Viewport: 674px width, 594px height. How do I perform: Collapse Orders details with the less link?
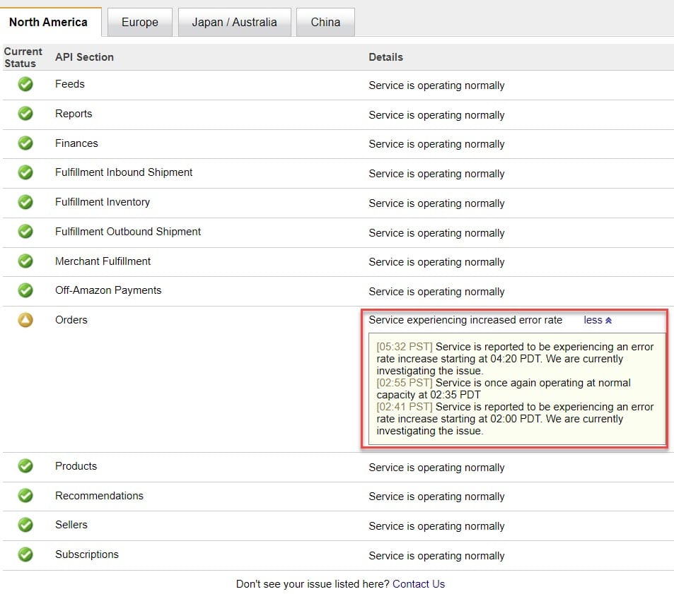[x=598, y=320]
